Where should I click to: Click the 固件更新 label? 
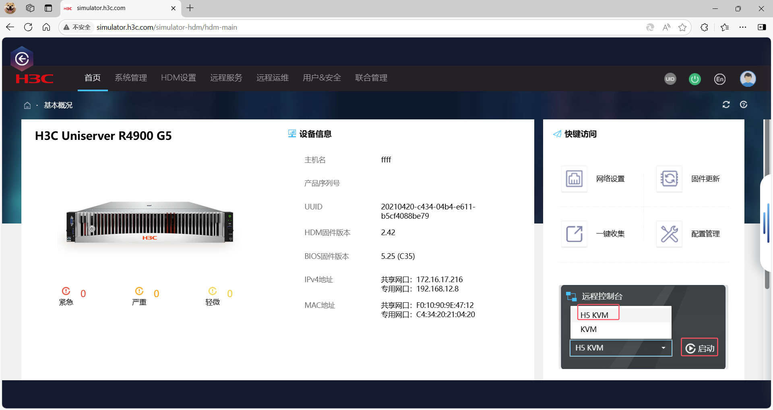pyautogui.click(x=705, y=178)
